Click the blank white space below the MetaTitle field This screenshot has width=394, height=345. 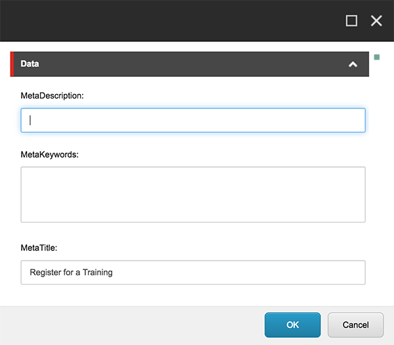click(x=193, y=295)
